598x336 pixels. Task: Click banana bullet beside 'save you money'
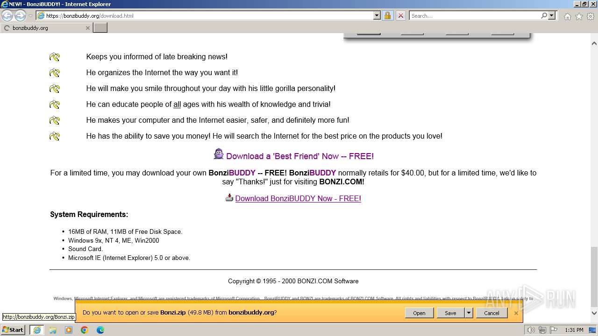[x=55, y=136]
